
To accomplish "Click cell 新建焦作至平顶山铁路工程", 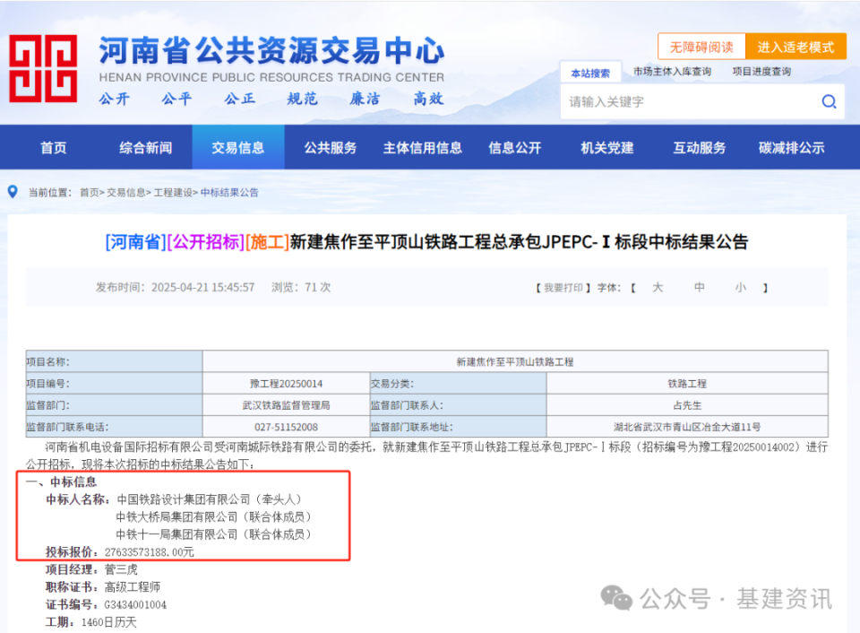I will pos(515,362).
